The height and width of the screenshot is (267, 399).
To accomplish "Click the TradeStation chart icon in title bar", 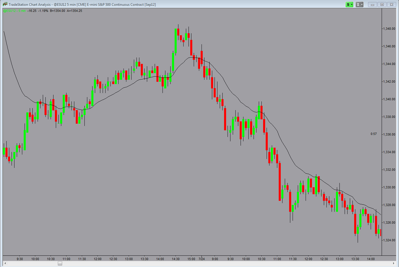I will tap(5, 4).
